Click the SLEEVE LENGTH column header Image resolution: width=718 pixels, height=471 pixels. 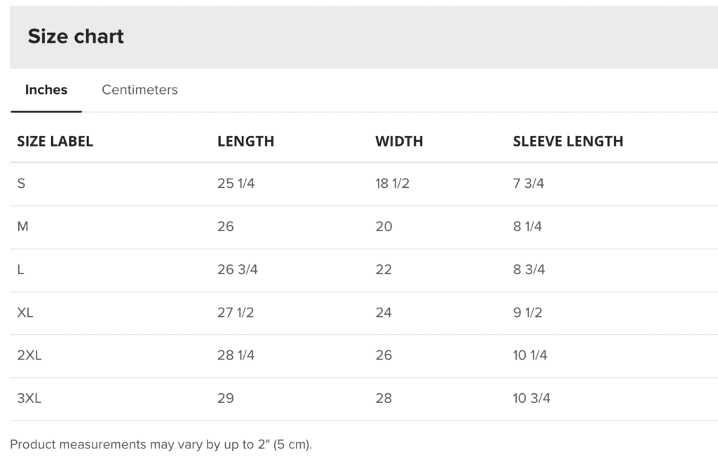[568, 142]
